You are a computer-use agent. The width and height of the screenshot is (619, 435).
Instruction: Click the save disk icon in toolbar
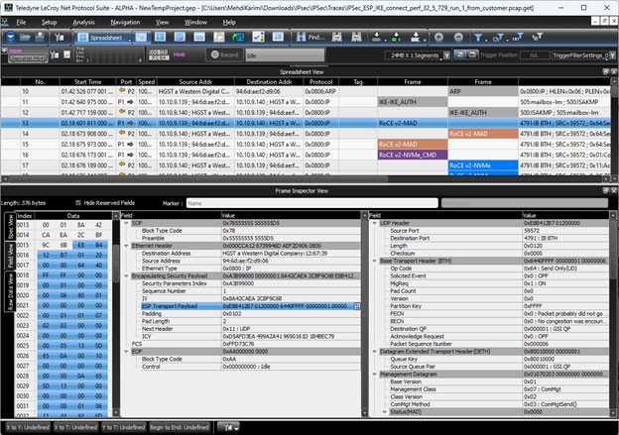click(x=40, y=38)
